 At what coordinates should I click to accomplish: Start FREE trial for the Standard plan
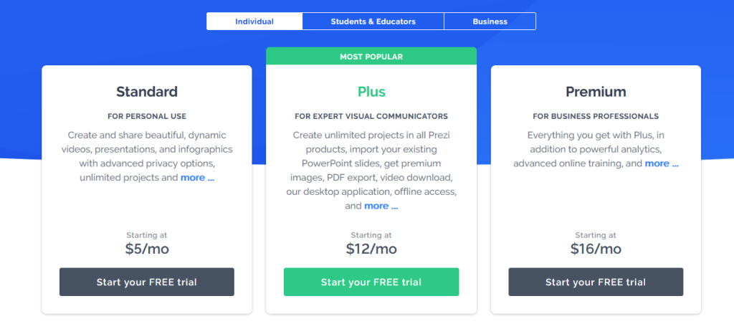(146, 282)
